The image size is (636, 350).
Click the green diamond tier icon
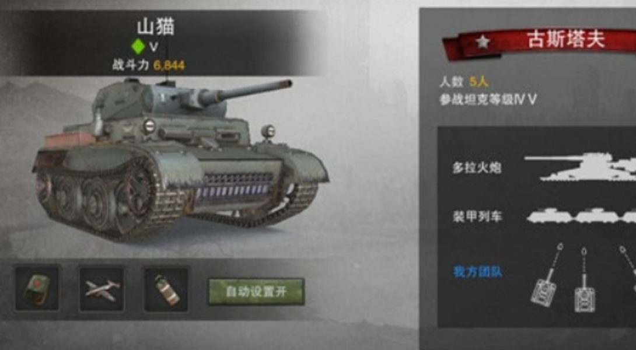point(138,46)
